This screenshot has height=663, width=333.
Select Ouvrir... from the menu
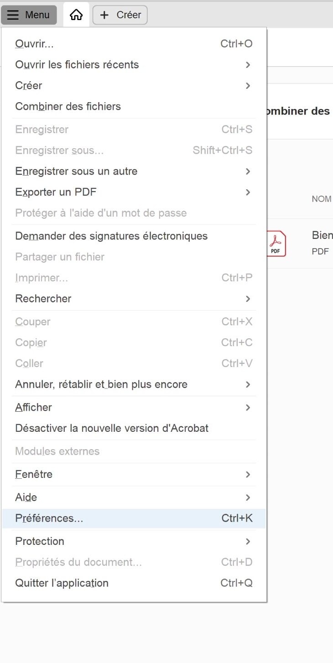35,44
